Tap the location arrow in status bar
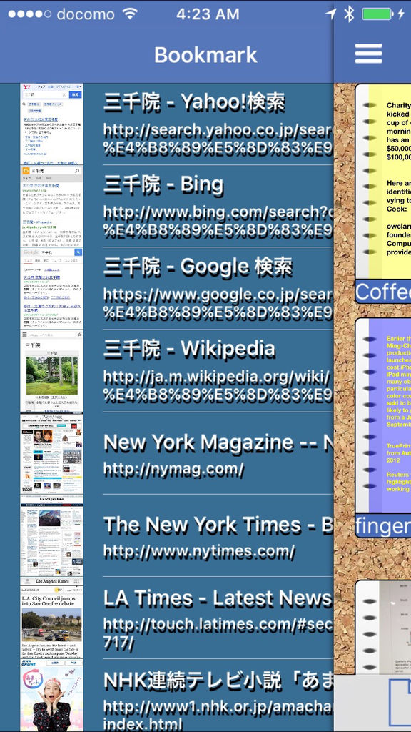The width and height of the screenshot is (411, 732). (x=331, y=14)
